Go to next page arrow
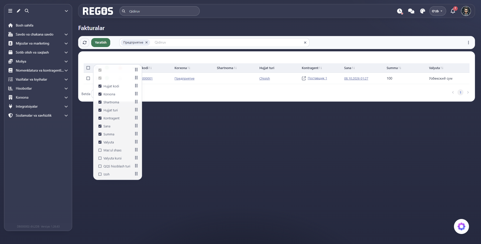The width and height of the screenshot is (481, 244). 468,92
